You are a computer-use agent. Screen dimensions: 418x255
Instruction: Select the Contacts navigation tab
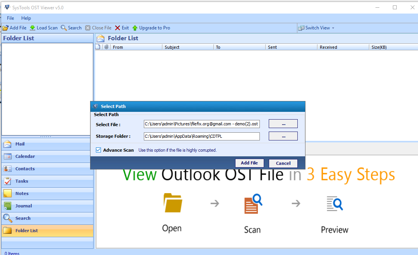pos(48,169)
